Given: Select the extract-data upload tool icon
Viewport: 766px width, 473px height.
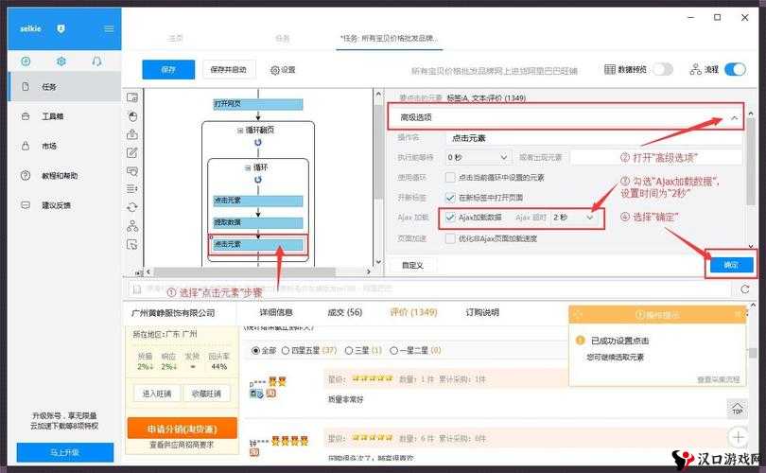Looking at the screenshot, I should (131, 134).
